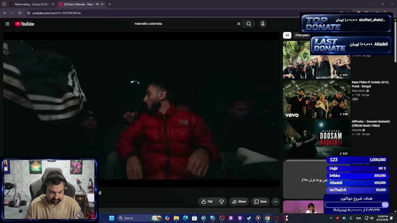Close the Rude X Marcelo tab
Viewport: 397px width, 223px height.
(102, 4)
